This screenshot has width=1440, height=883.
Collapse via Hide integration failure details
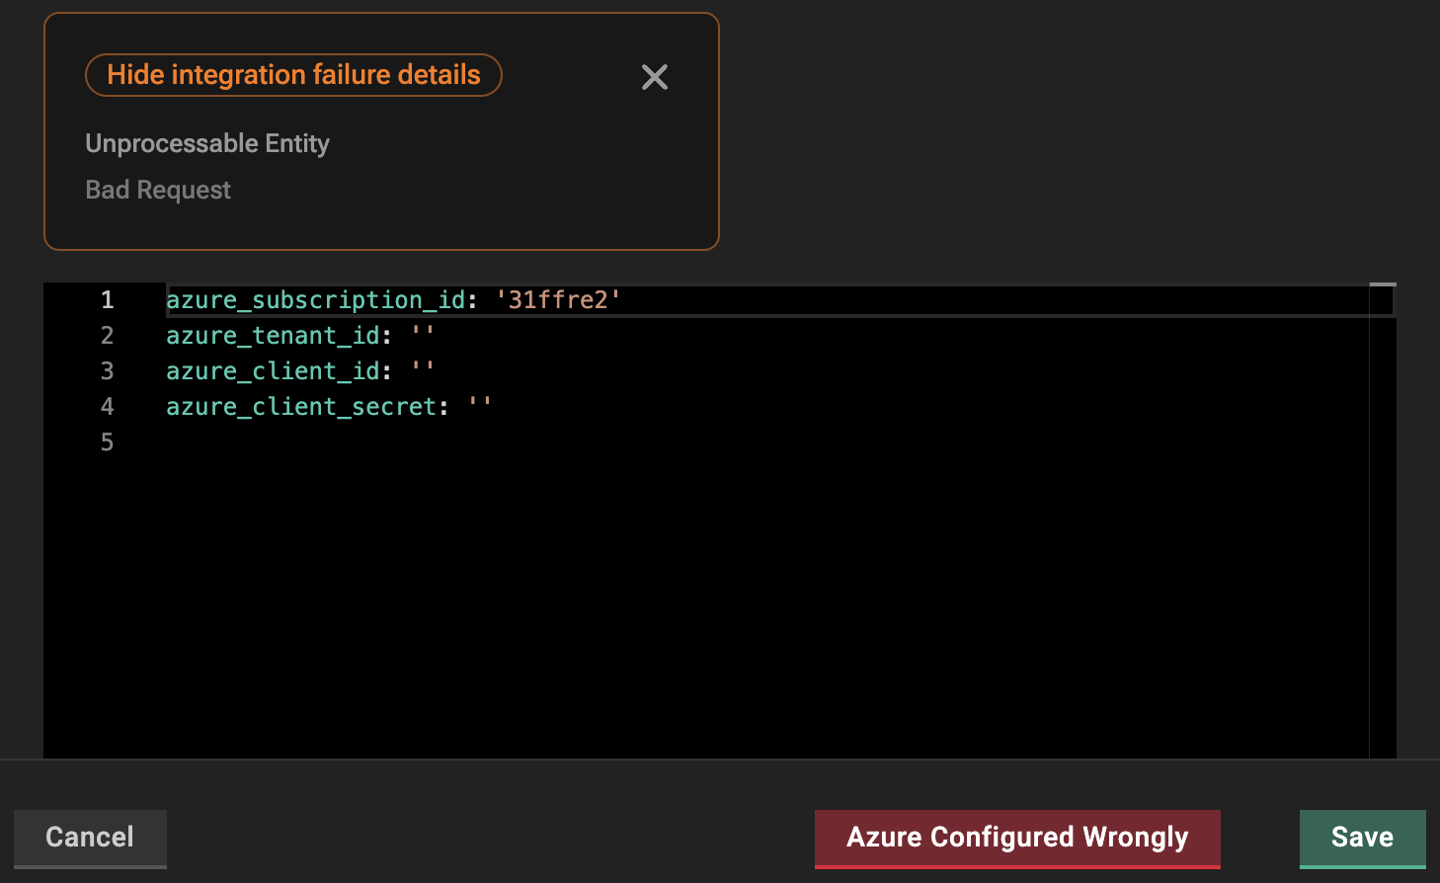293,75
